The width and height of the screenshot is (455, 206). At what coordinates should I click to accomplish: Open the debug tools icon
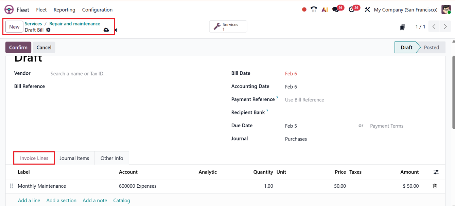click(x=367, y=10)
